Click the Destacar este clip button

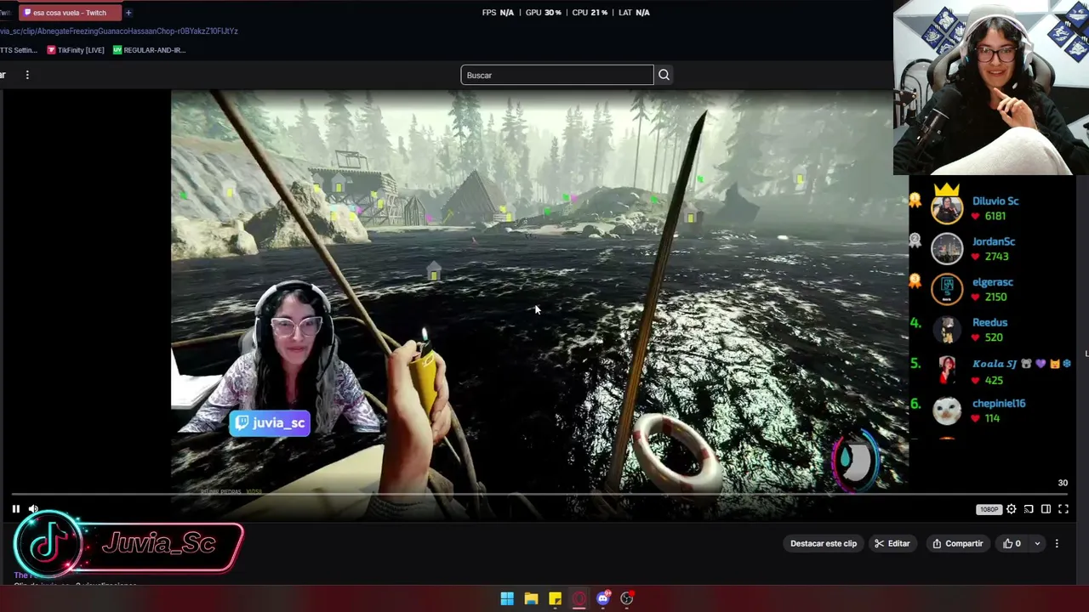click(824, 544)
